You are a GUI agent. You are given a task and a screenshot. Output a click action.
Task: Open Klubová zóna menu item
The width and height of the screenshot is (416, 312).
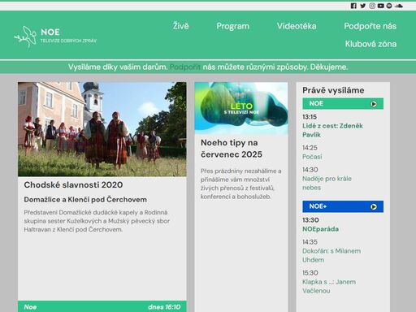(370, 44)
